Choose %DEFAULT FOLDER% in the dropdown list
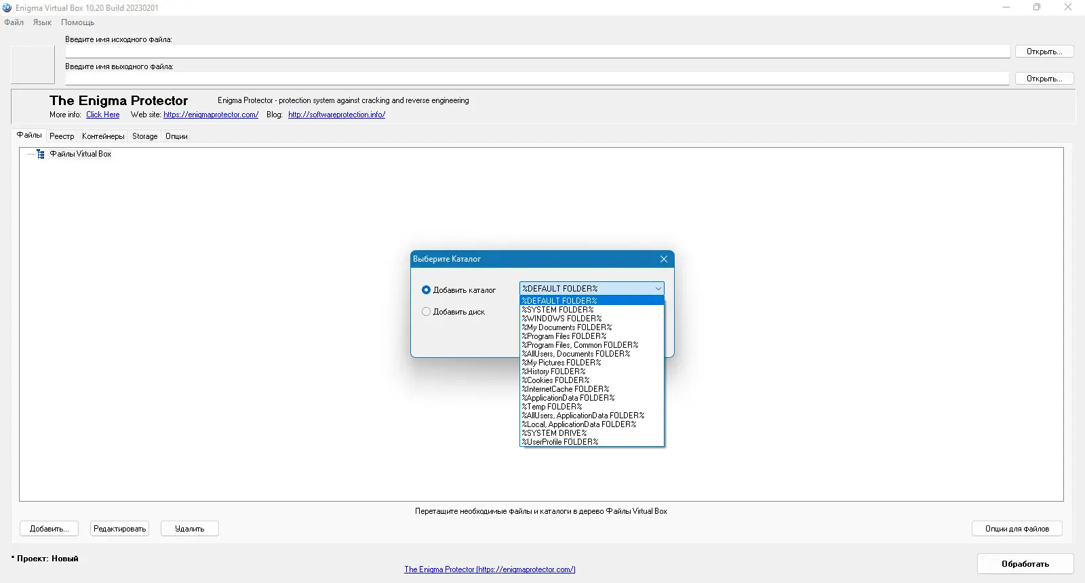This screenshot has height=583, width=1085. 591,301
